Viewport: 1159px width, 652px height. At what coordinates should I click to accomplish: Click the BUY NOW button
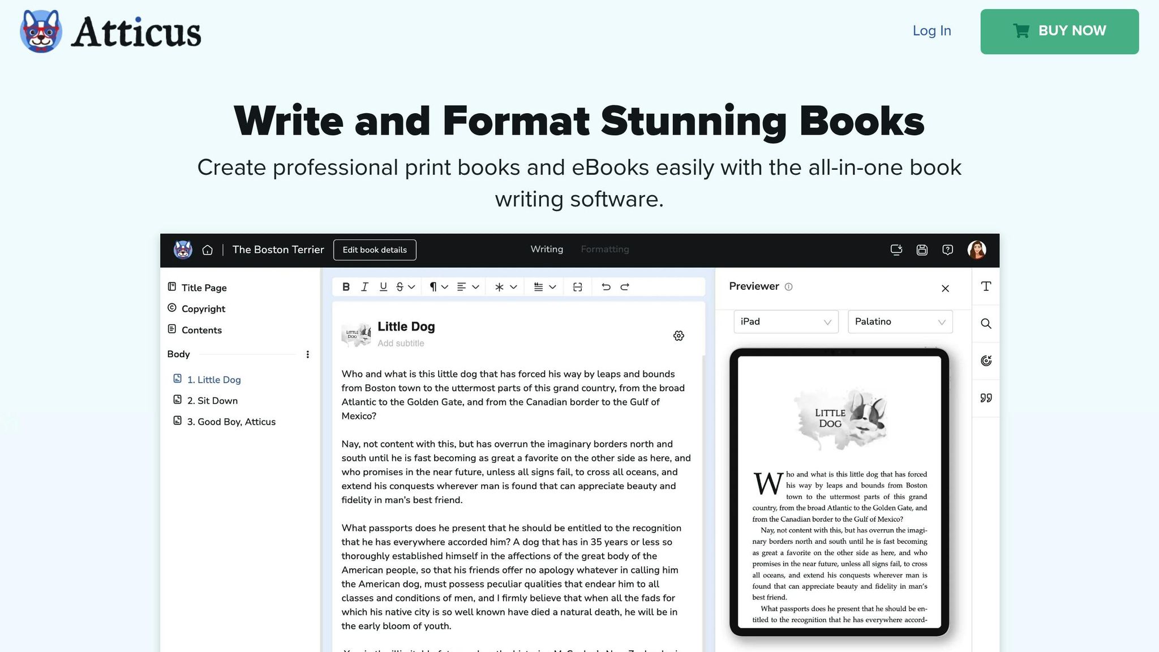pyautogui.click(x=1059, y=31)
